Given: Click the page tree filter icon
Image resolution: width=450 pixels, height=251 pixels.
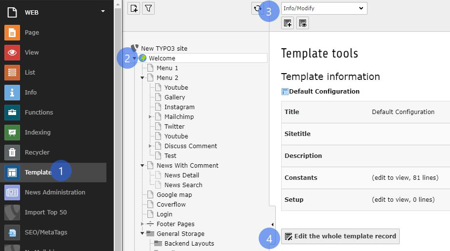Looking at the screenshot, I should [x=148, y=8].
